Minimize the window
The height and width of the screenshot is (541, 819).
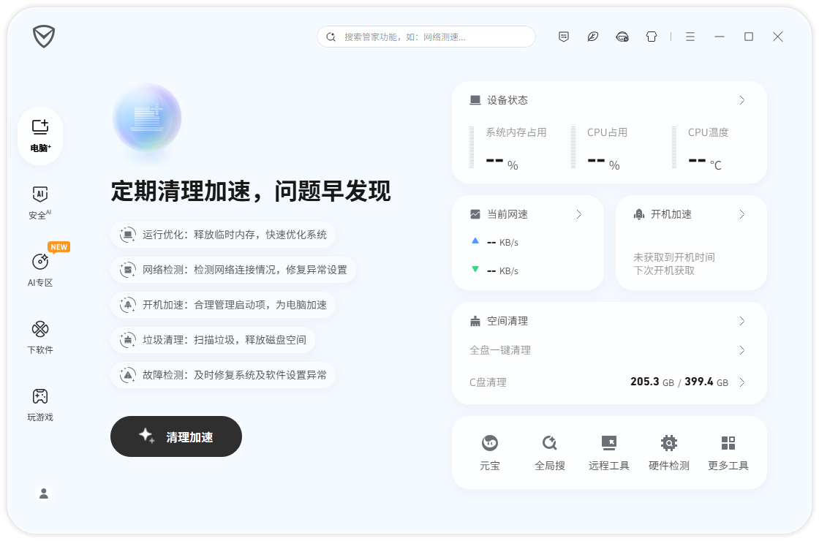tap(720, 37)
